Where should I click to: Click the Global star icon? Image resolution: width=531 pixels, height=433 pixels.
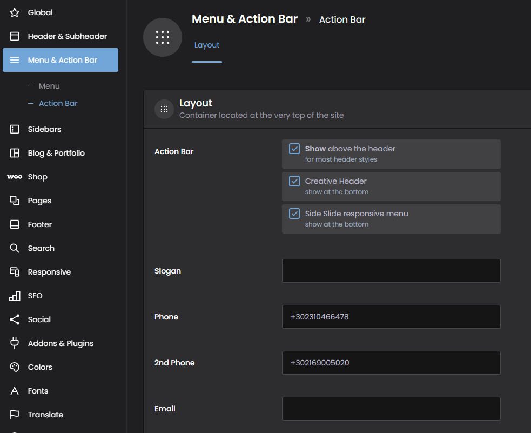15,12
